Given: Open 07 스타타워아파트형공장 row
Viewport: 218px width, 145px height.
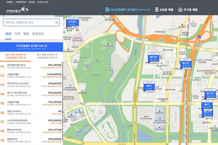Looking at the screenshot, I should [31, 122].
